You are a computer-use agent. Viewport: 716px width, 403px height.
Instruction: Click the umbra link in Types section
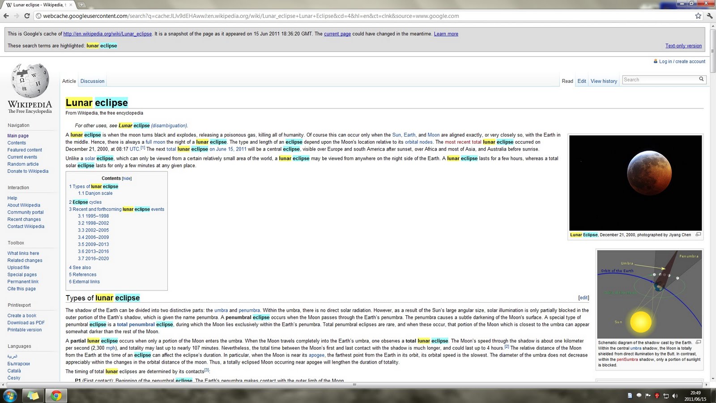pos(221,310)
